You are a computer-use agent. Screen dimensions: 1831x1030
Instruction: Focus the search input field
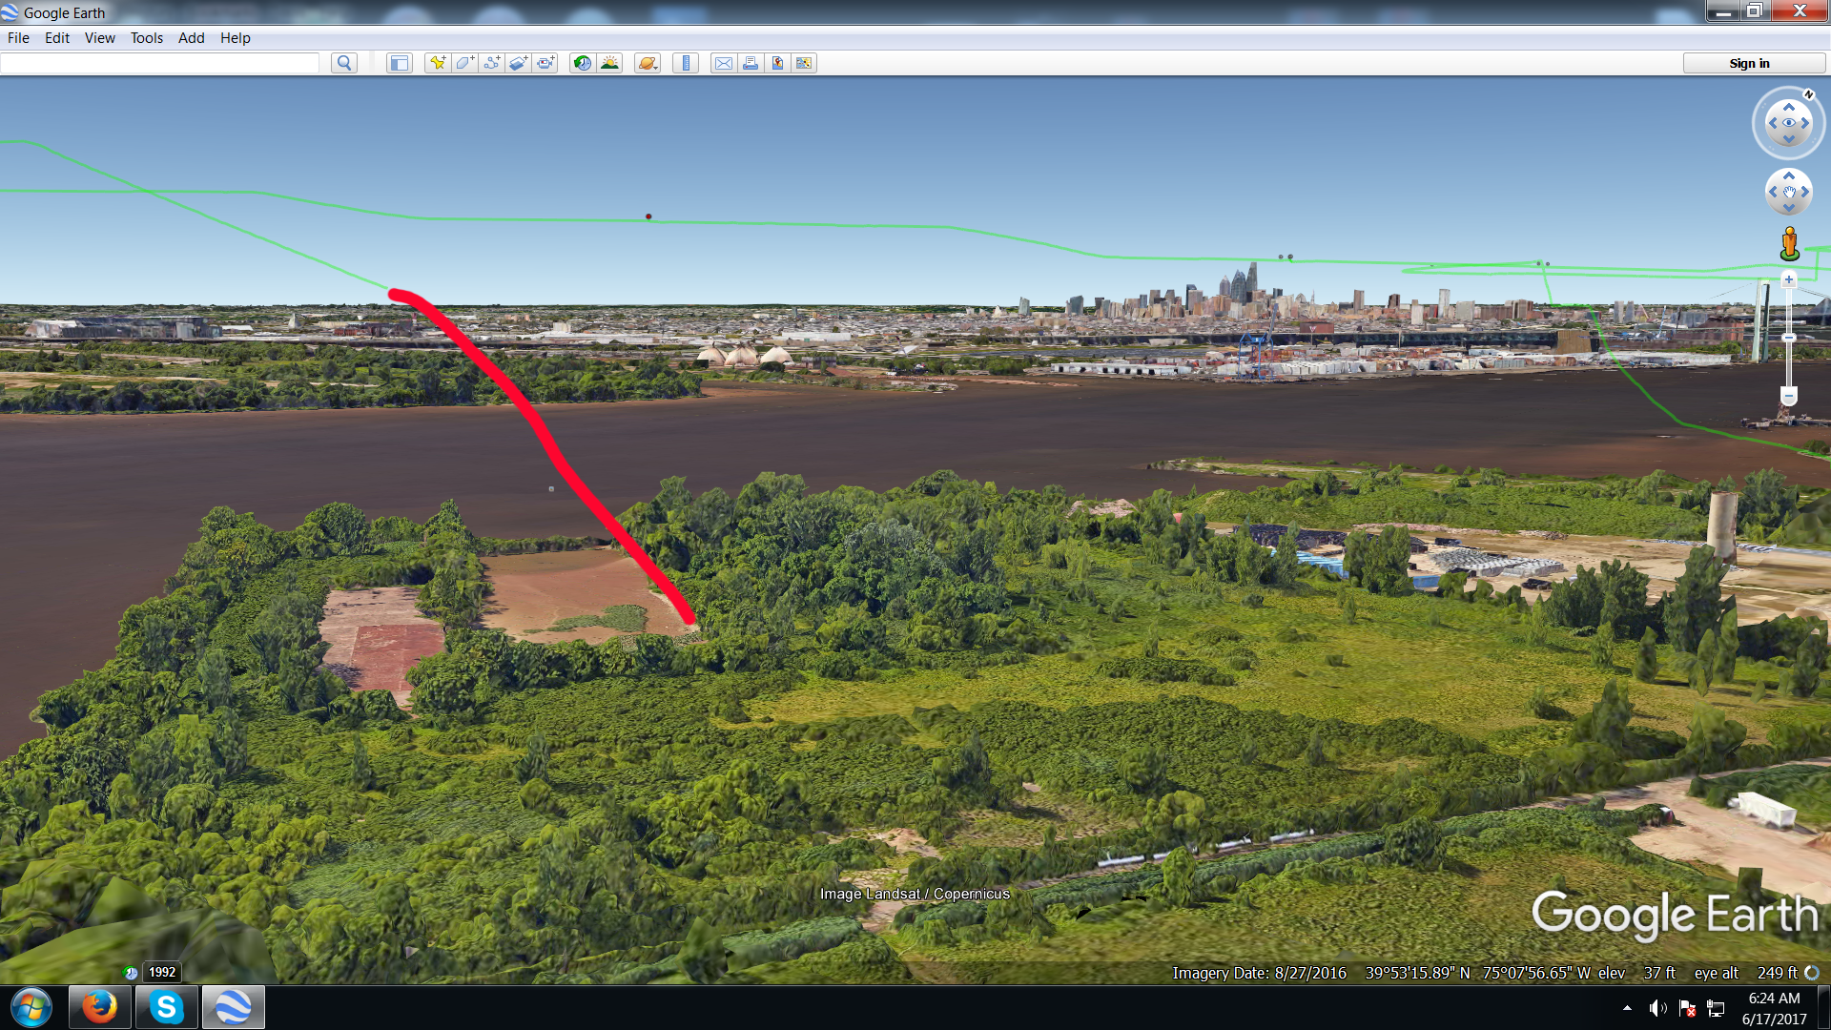point(159,63)
